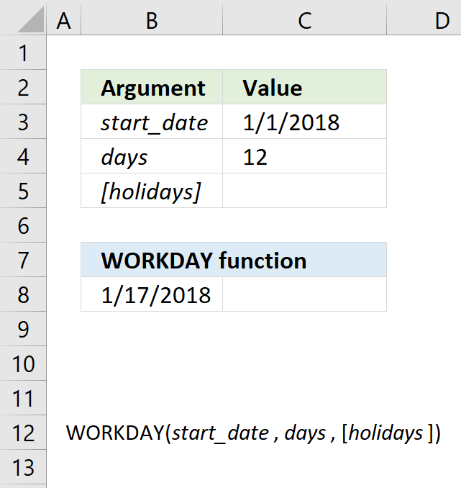Select the result cell showing 1/17/2018
461x488 pixels.
[152, 294]
